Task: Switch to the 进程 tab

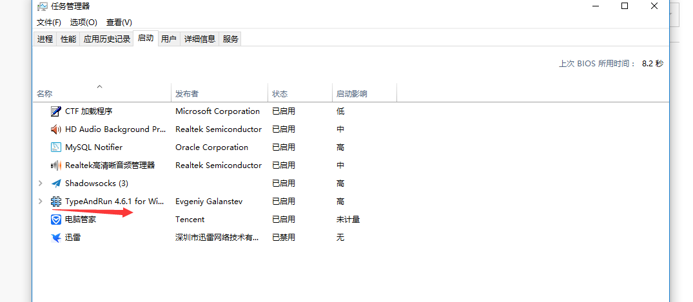Action: click(45, 39)
